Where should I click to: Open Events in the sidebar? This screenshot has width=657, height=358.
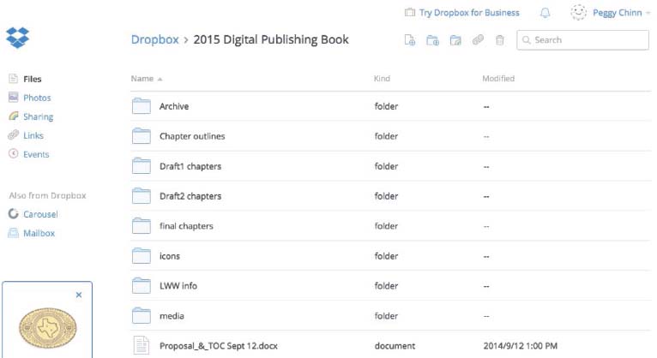tap(36, 154)
